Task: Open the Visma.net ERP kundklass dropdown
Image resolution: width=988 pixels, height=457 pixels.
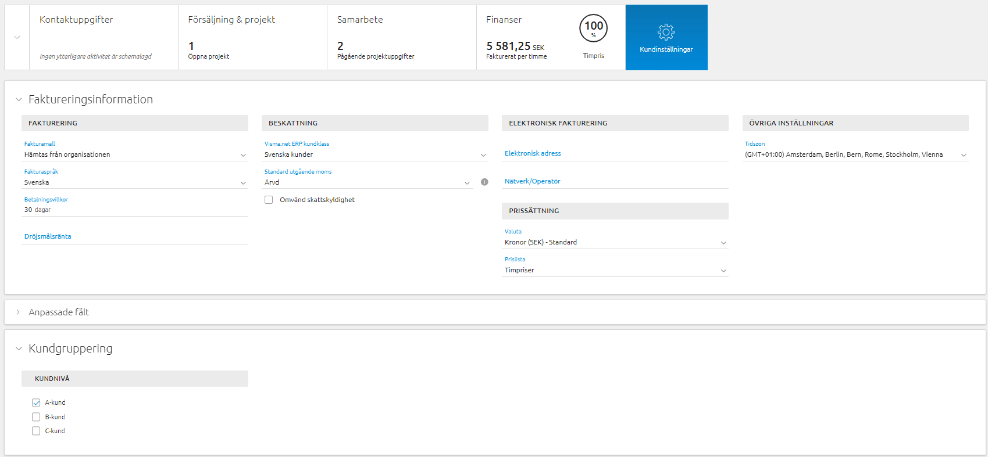Action: click(376, 154)
